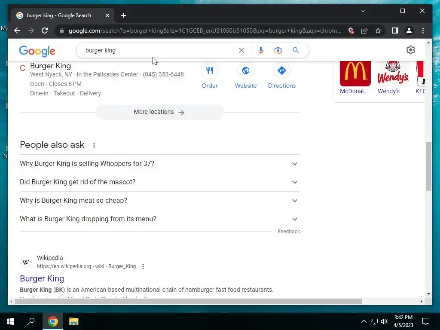
Task: Open network status tray icon
Action: 374,321
